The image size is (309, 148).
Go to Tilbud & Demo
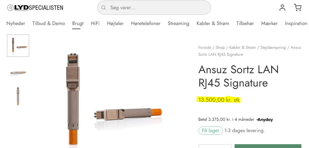[48, 23]
